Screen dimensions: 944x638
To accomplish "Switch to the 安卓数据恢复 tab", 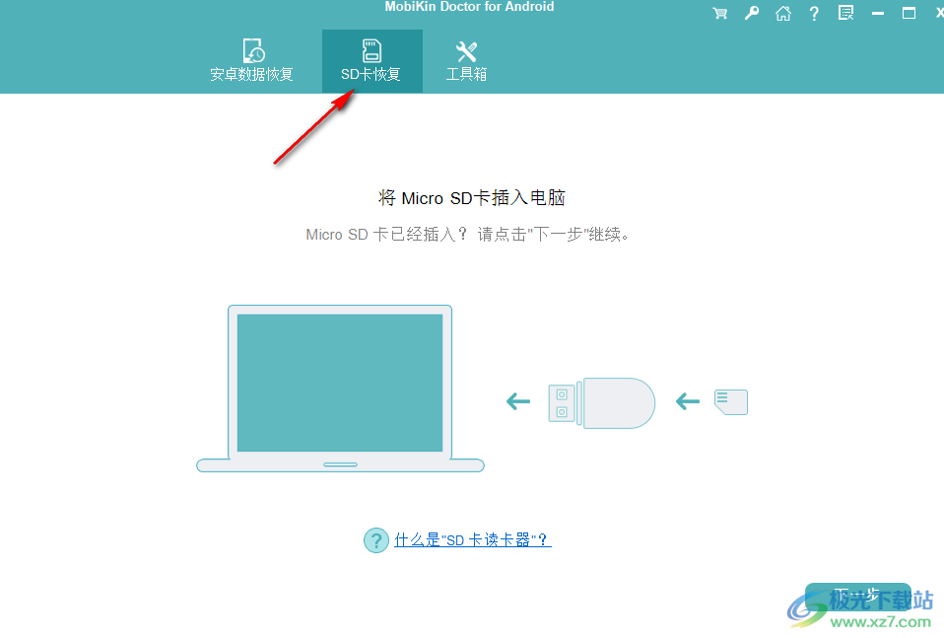I will coord(254,61).
